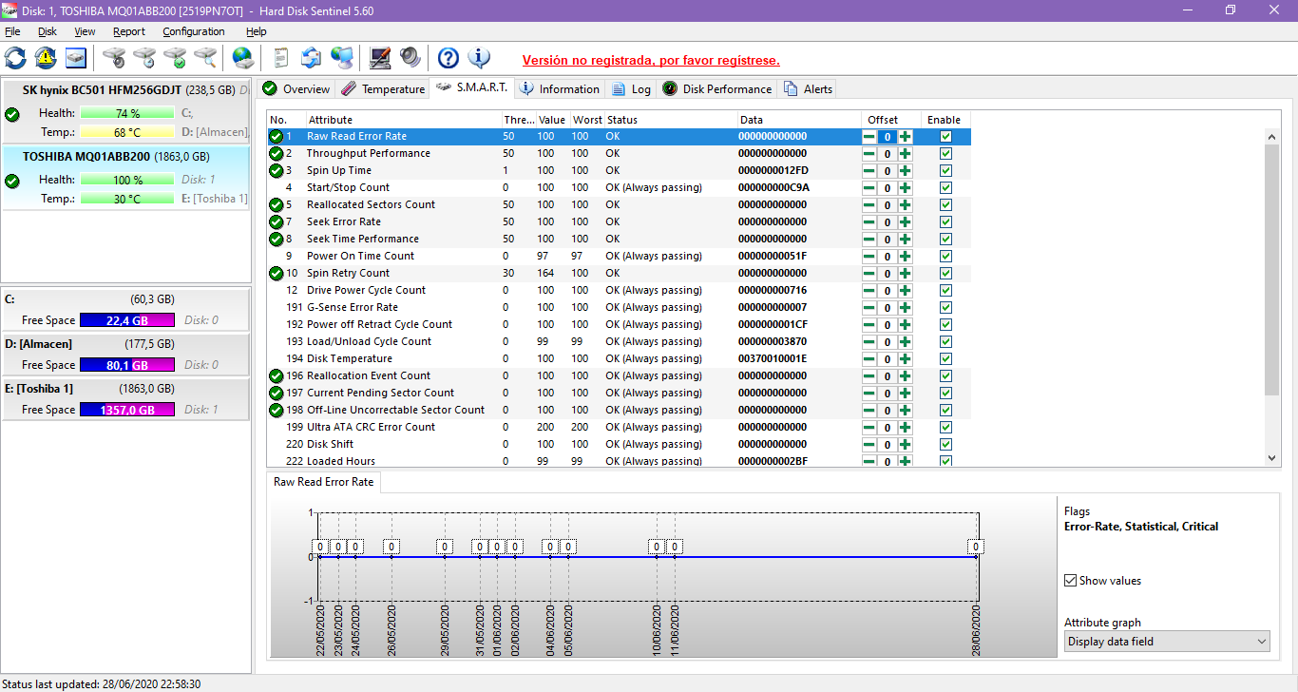Screen dimensions: 1298x692
Task: Toggle Enable checkbox for Ultra ATA CRC Error Count
Action: tap(945, 428)
